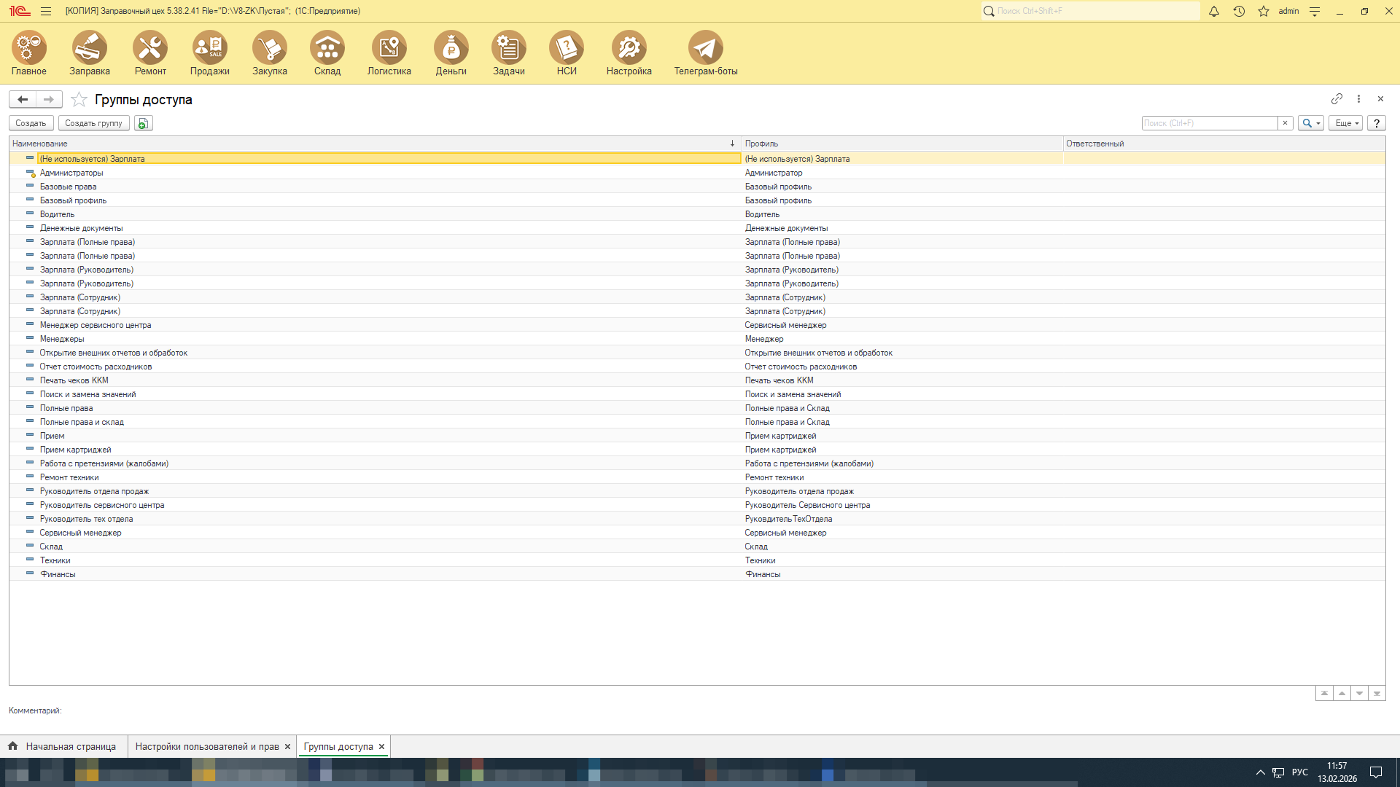Add Группы доступа to favorites star
Screen dimensions: 1400x787
[79, 100]
